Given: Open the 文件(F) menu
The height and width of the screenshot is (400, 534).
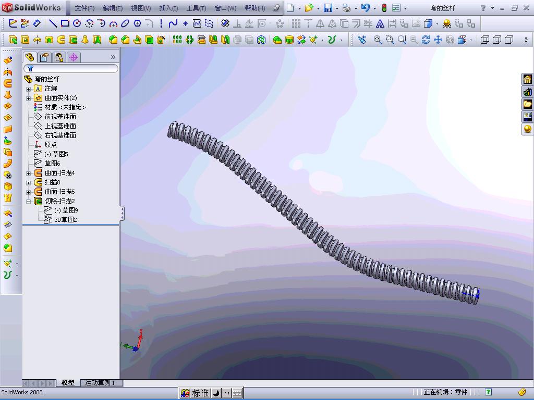Looking at the screenshot, I should pos(84,8).
